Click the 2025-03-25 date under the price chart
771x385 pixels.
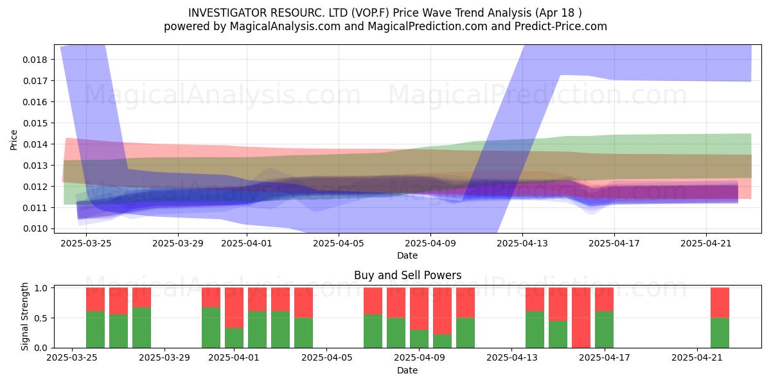click(x=86, y=244)
